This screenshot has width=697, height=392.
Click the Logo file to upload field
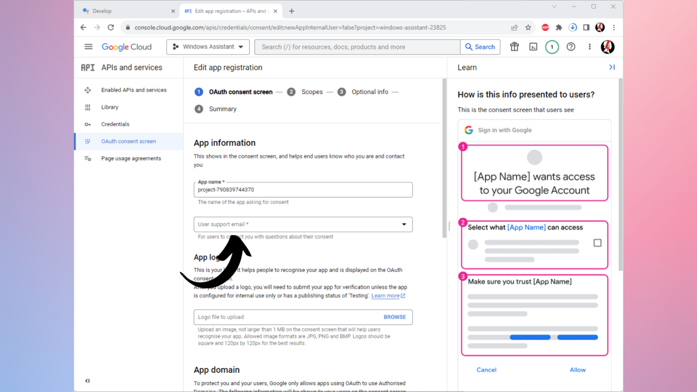click(x=303, y=317)
